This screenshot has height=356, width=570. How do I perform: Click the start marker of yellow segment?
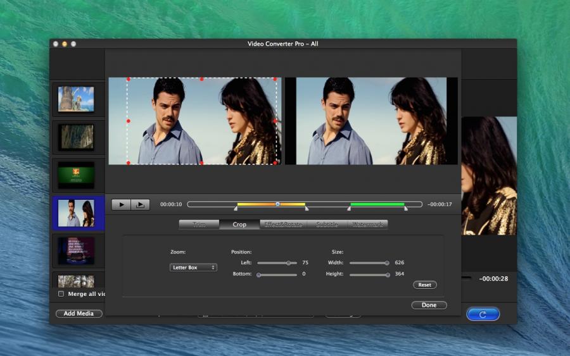[x=236, y=208]
